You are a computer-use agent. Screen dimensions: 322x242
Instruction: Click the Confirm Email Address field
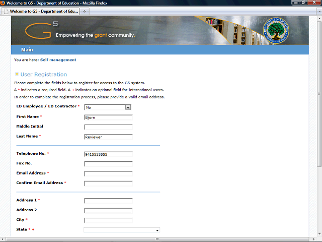pos(108,184)
